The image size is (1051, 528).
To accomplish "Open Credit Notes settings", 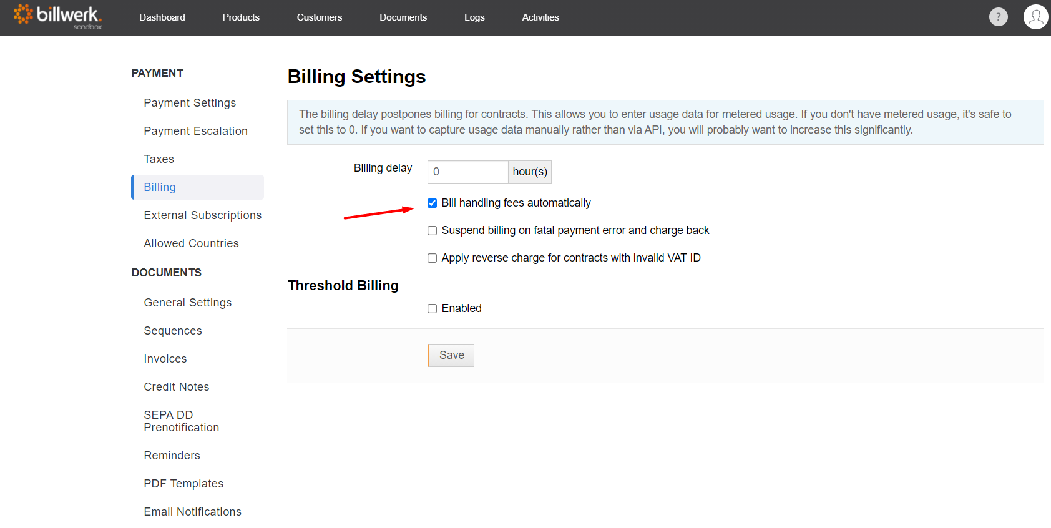I will [177, 387].
